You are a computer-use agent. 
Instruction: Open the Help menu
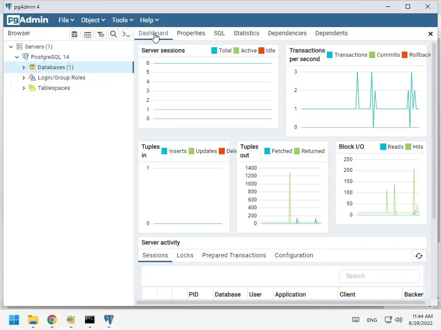[x=149, y=20]
